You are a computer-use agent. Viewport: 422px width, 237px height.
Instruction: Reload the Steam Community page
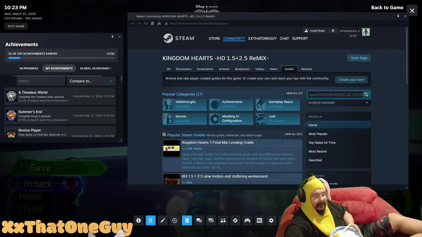146,23
